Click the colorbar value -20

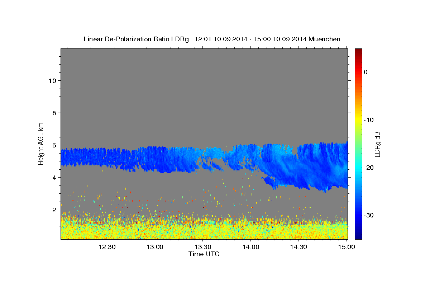(x=369, y=168)
